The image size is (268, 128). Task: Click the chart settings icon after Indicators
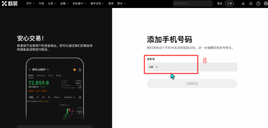80,97
